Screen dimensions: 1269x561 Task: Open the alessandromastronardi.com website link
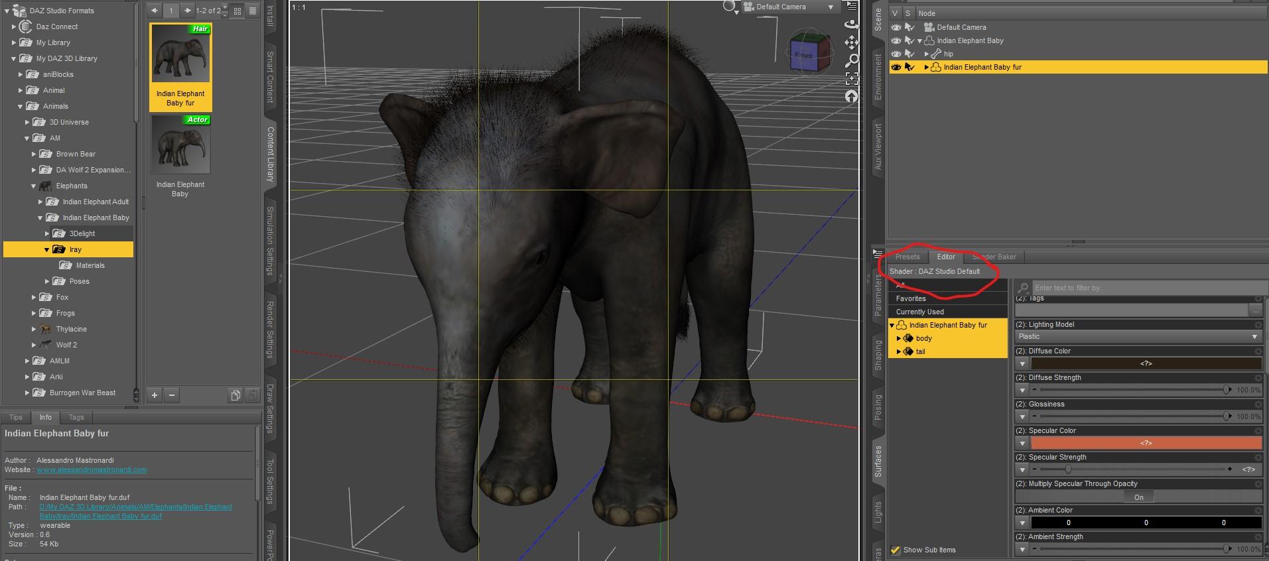point(92,469)
